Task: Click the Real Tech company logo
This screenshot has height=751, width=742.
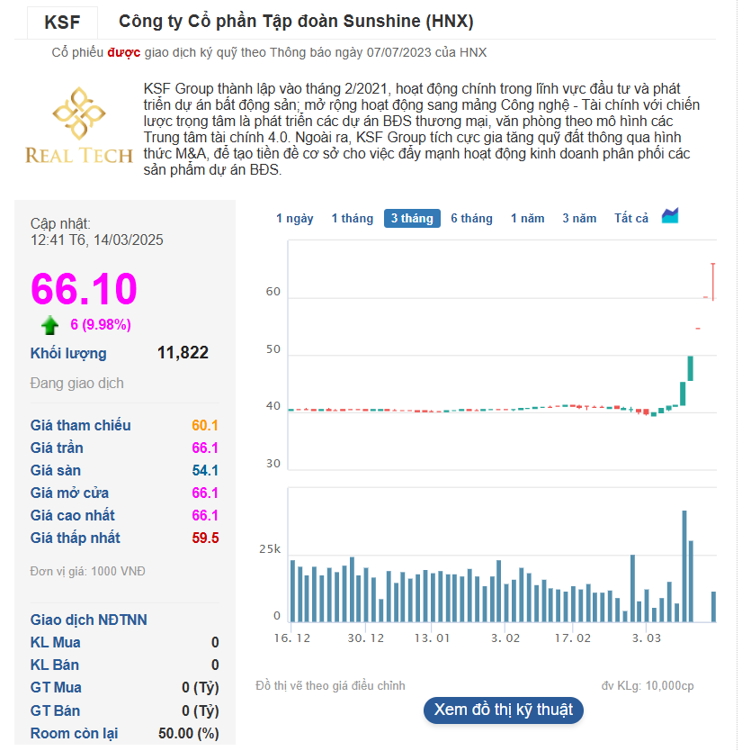Action: click(x=79, y=126)
